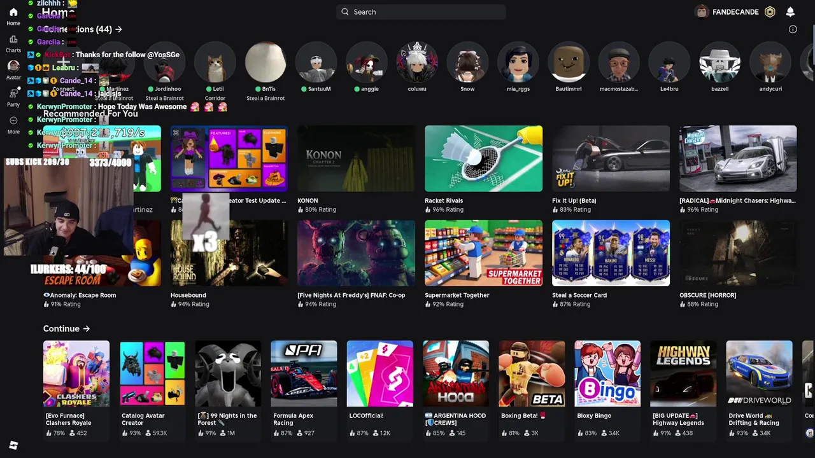Click the info icon near connections
The width and height of the screenshot is (815, 458).
pyautogui.click(x=793, y=29)
